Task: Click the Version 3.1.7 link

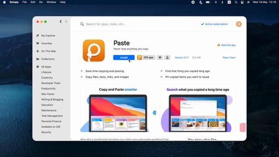Action: (x=181, y=58)
